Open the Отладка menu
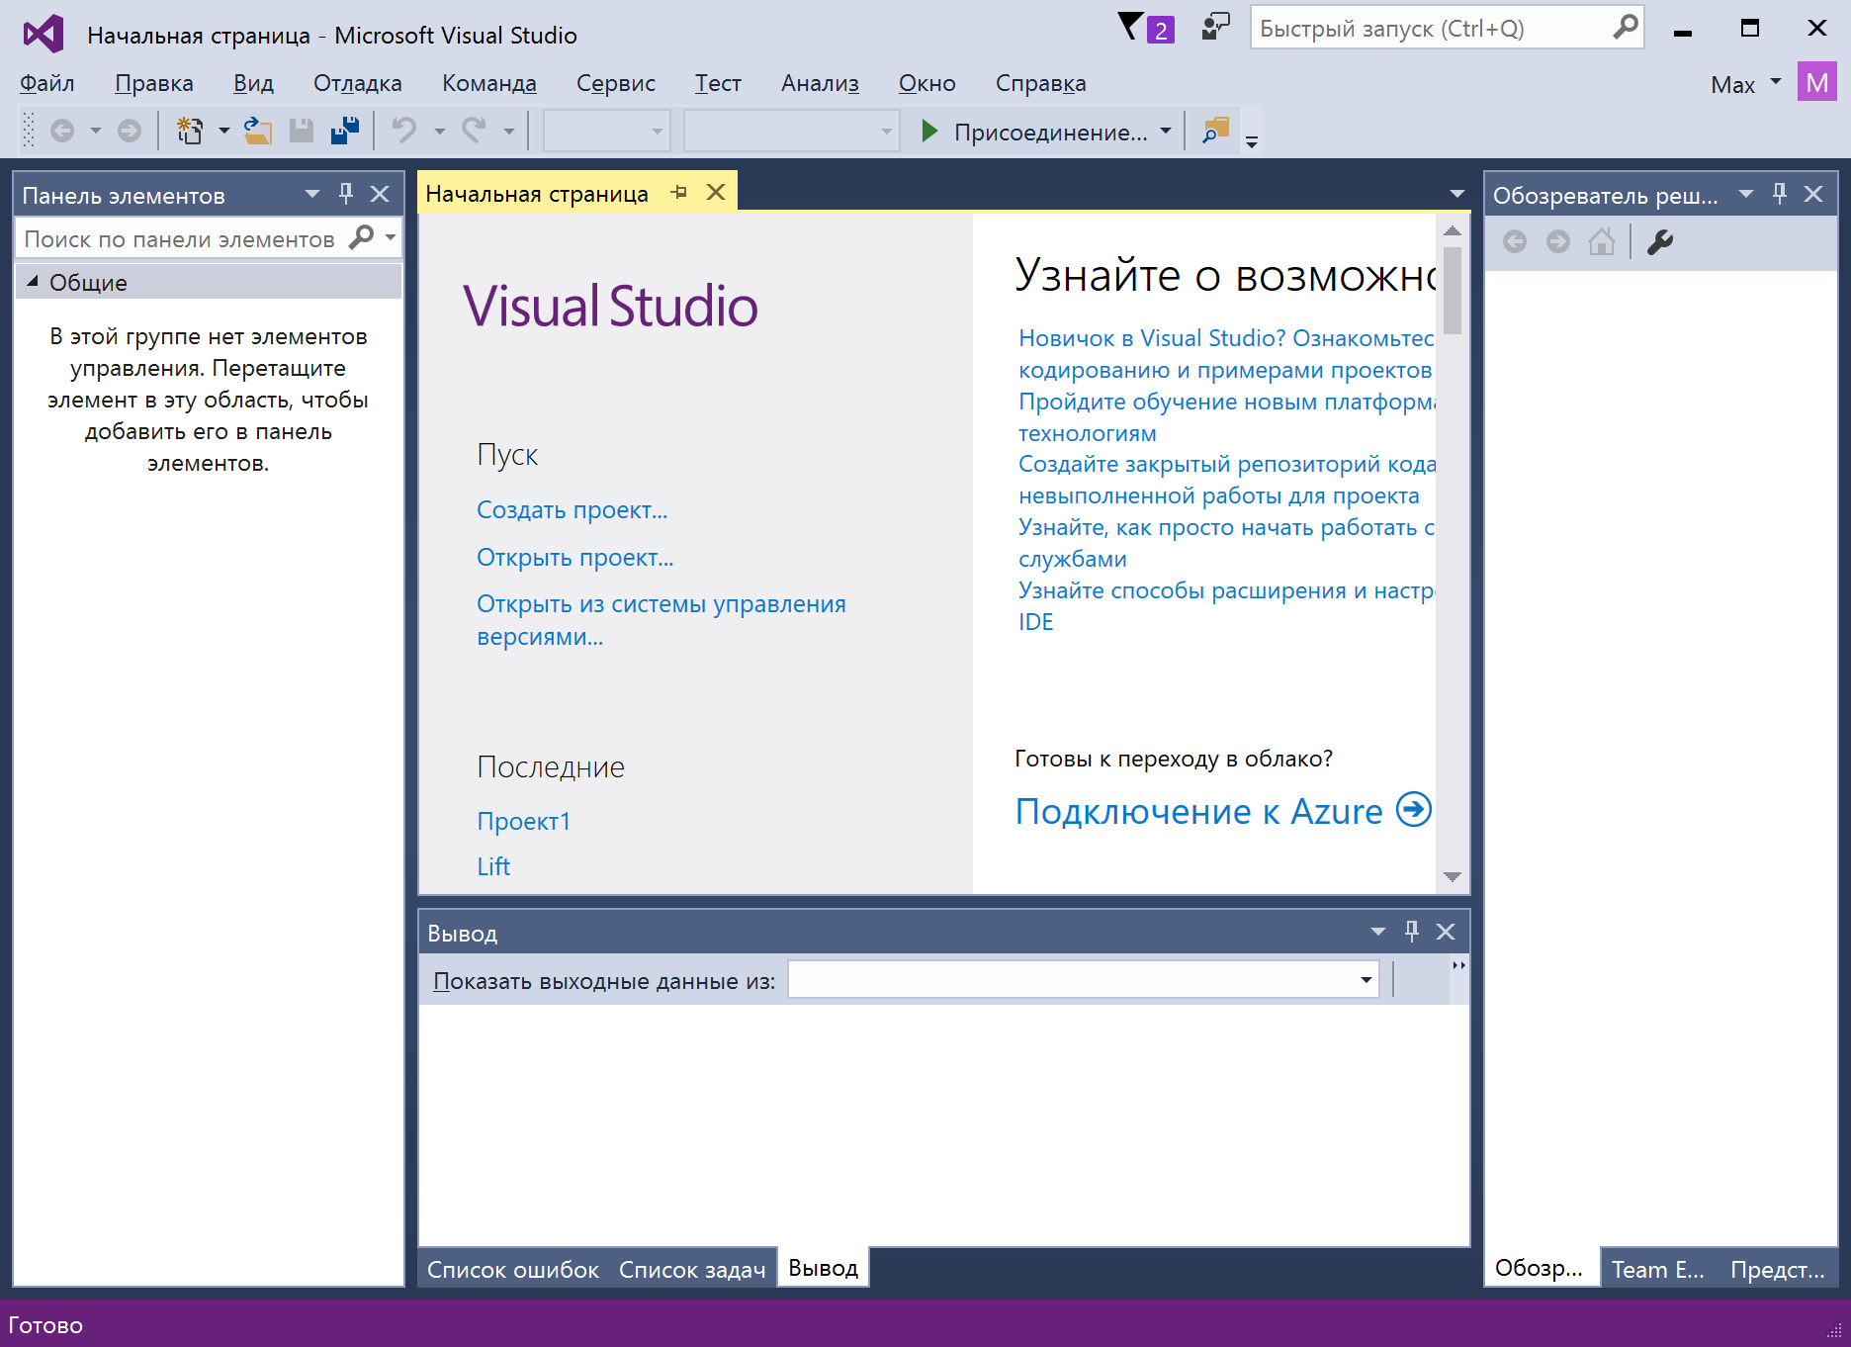The image size is (1851, 1347). (357, 83)
